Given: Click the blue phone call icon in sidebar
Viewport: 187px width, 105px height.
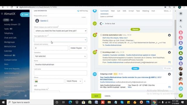Looking at the screenshot, I should point(181,48).
